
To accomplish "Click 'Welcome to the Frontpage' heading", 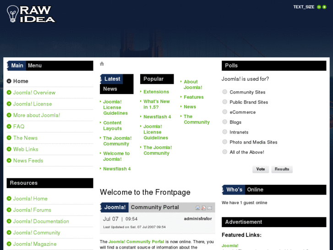I will 145,192.
